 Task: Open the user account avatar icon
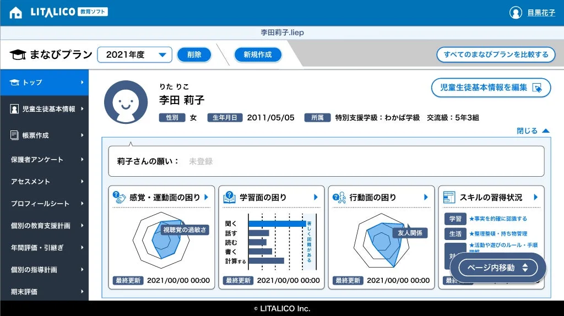tap(516, 13)
